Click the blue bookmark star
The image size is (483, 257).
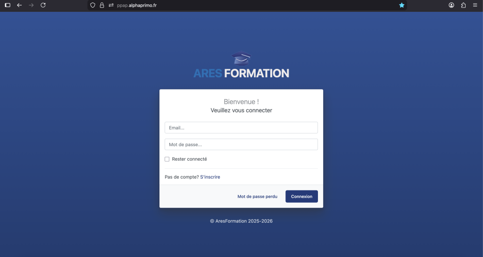pos(401,5)
